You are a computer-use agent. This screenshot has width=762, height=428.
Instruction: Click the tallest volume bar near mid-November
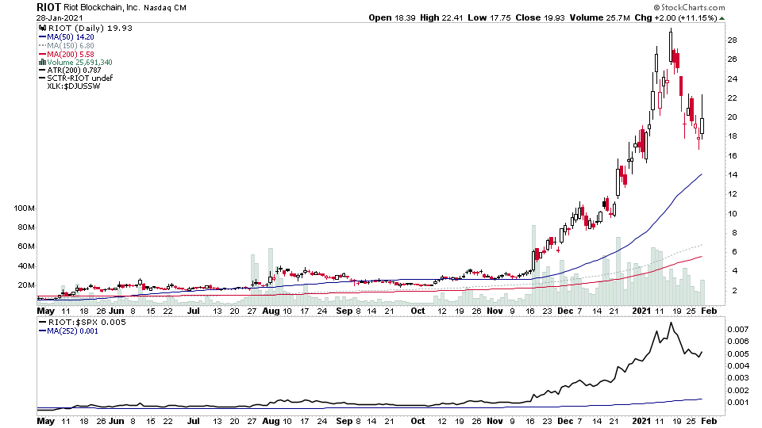click(533, 265)
